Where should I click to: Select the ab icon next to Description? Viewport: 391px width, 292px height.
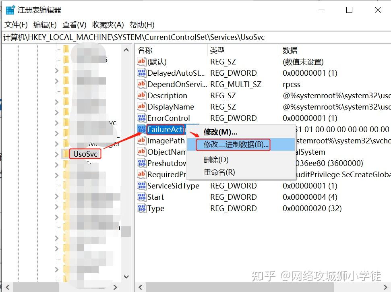[142, 95]
